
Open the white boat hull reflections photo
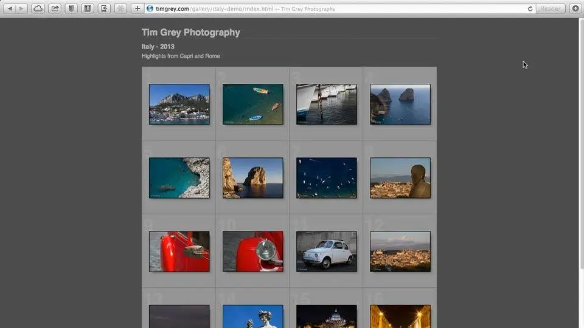point(327,104)
